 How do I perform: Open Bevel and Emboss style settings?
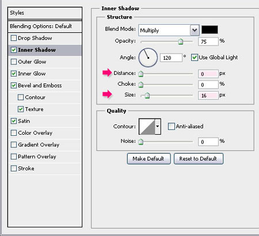coord(45,85)
